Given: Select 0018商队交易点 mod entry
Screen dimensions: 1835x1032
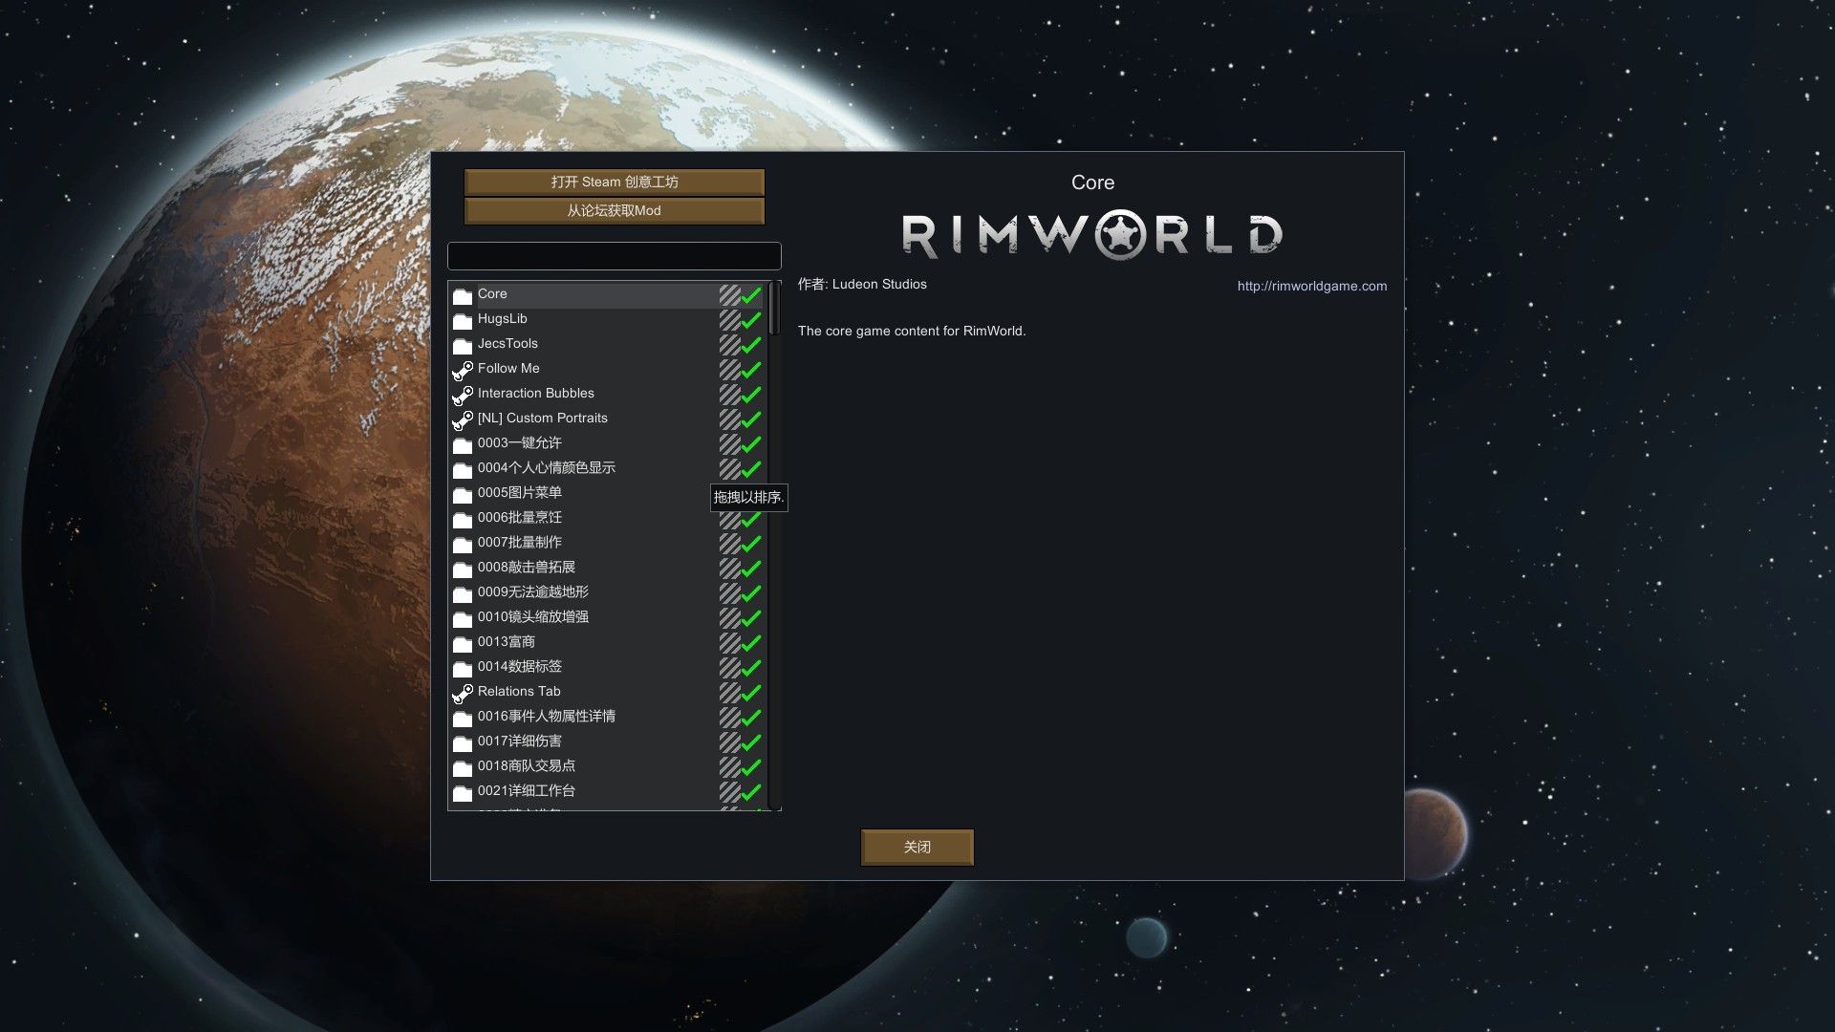Looking at the screenshot, I should [x=608, y=767].
